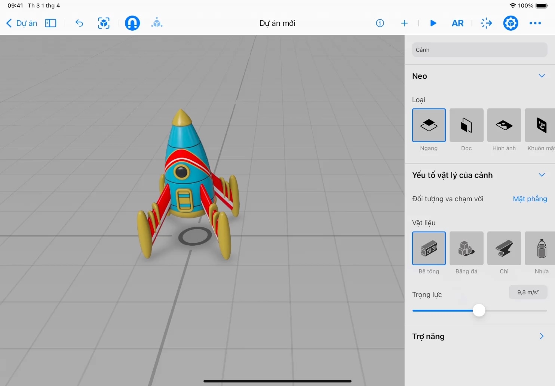Toggle the sidebar panel icon
Image resolution: width=555 pixels, height=386 pixels.
click(x=50, y=23)
